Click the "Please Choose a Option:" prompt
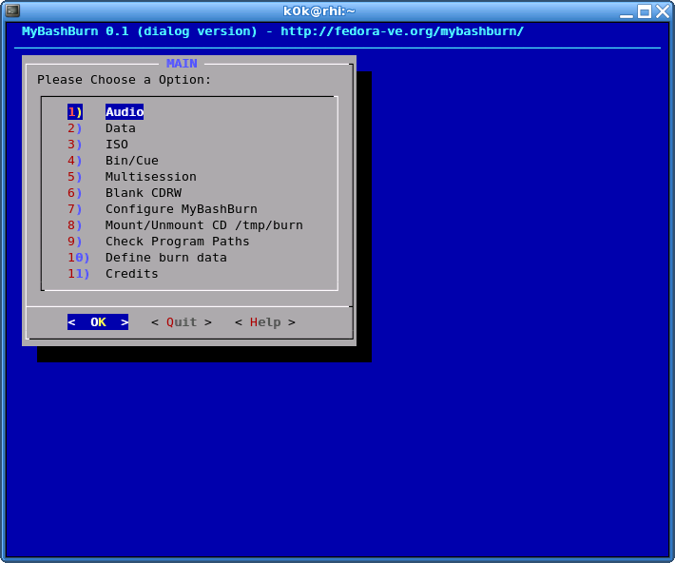The width and height of the screenshot is (675, 563). 124,80
